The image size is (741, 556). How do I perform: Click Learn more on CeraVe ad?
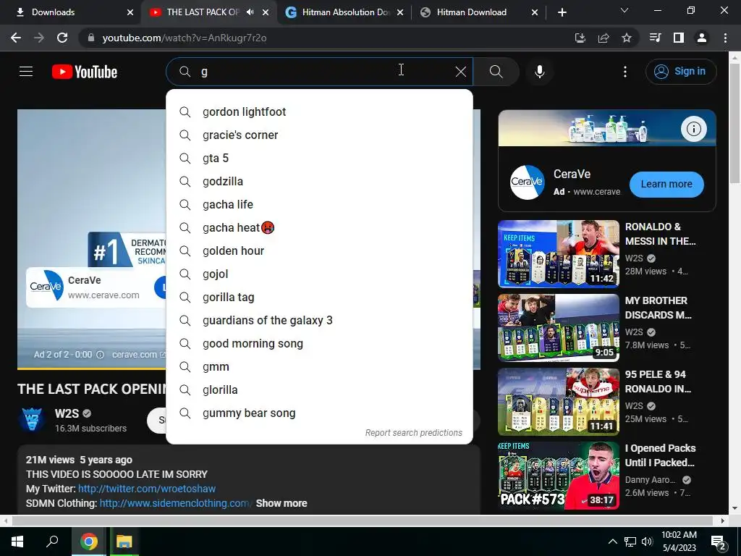click(x=666, y=184)
